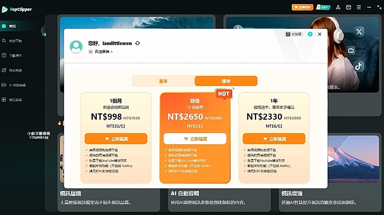Click the NT$32/日 daily rate text
384x215 pixels.
pos(116,126)
